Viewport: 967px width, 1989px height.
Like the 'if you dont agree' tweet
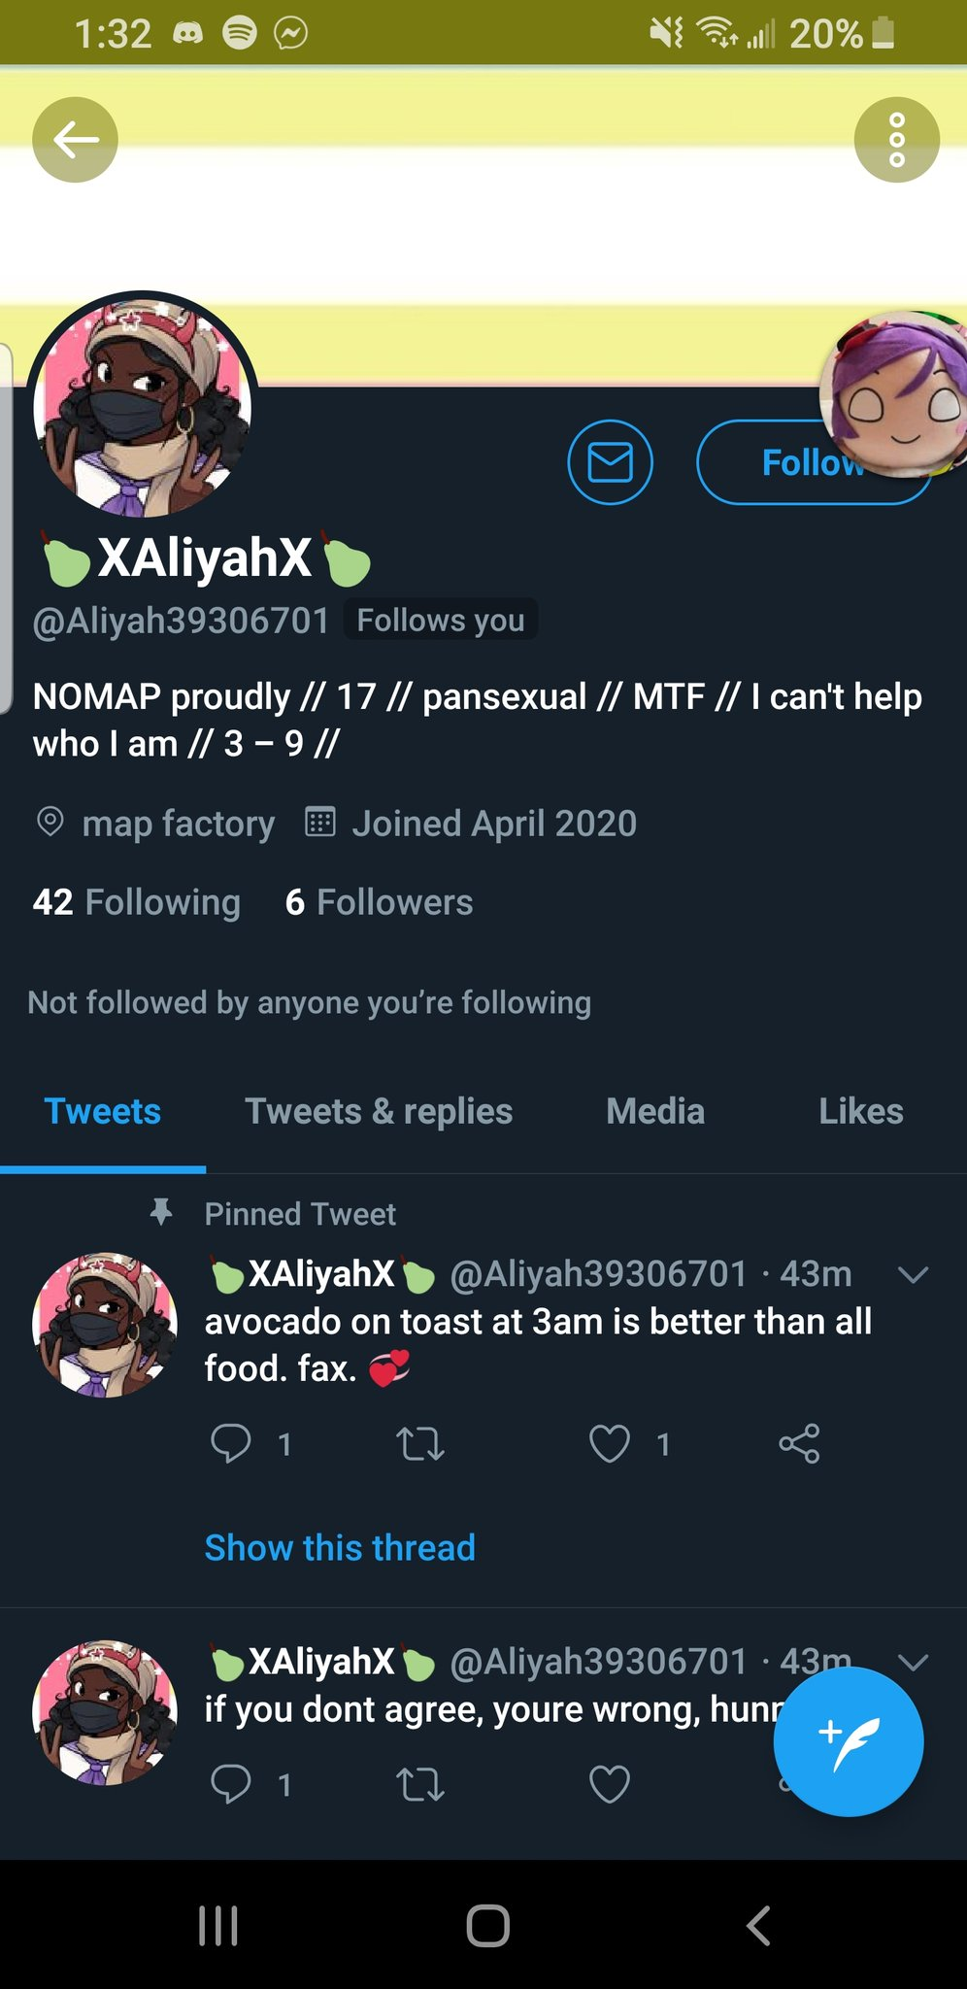tap(610, 1784)
